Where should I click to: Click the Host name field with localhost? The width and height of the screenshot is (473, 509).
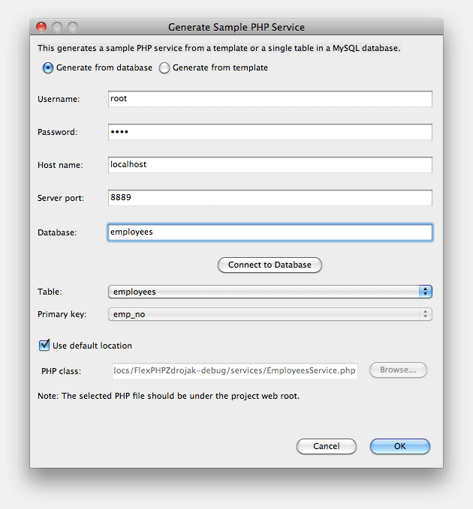[270, 165]
